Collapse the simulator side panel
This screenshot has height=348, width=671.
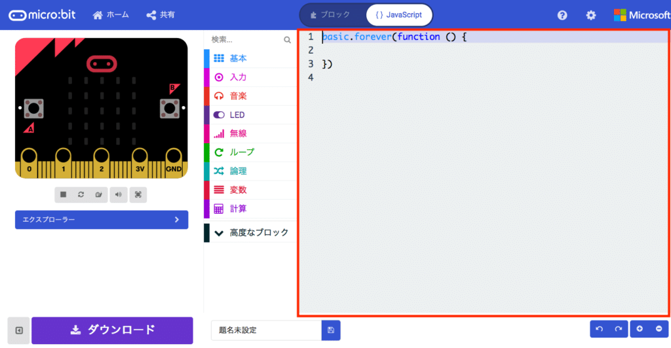(19, 330)
